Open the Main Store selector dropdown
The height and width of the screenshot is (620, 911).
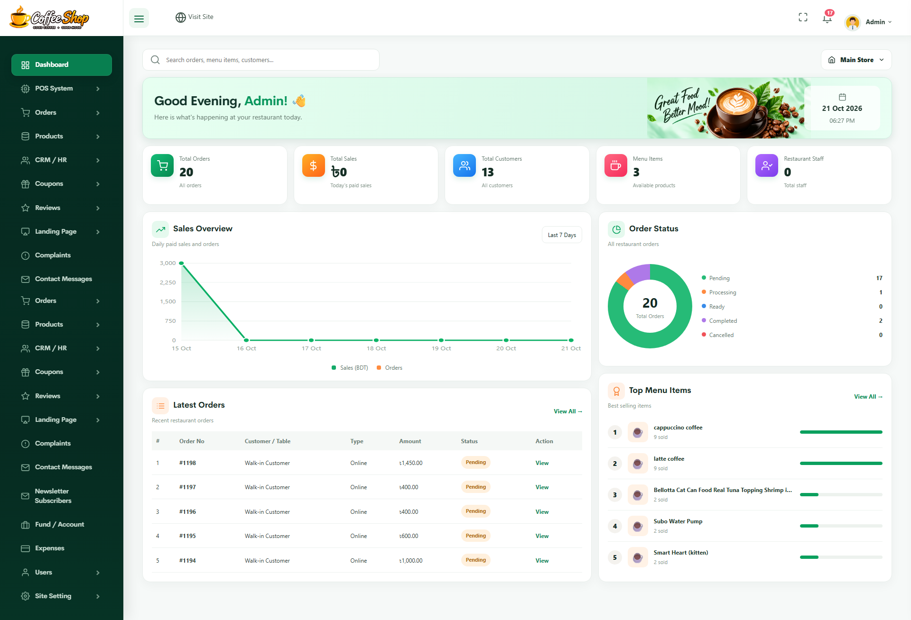click(856, 60)
